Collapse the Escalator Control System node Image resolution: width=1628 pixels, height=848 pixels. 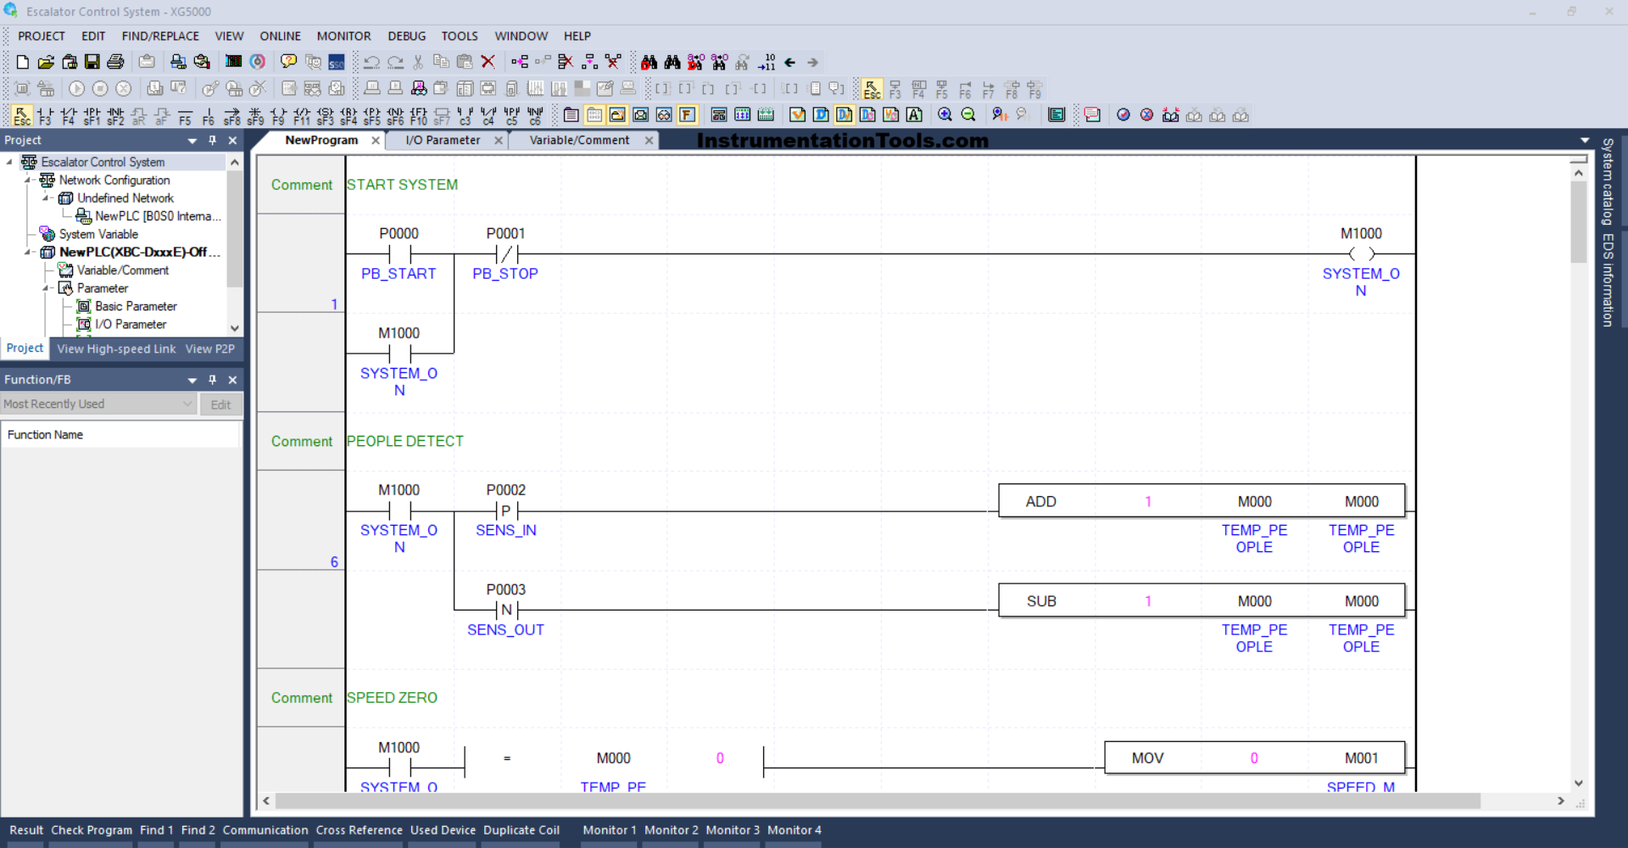point(8,161)
